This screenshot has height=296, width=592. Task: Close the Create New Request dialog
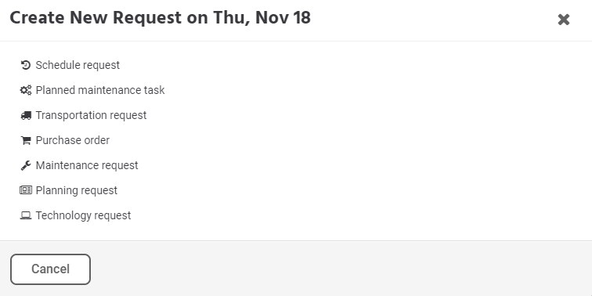click(563, 20)
